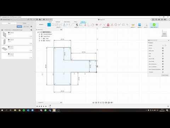Toggle the Show Constraints checkbox

163,67
